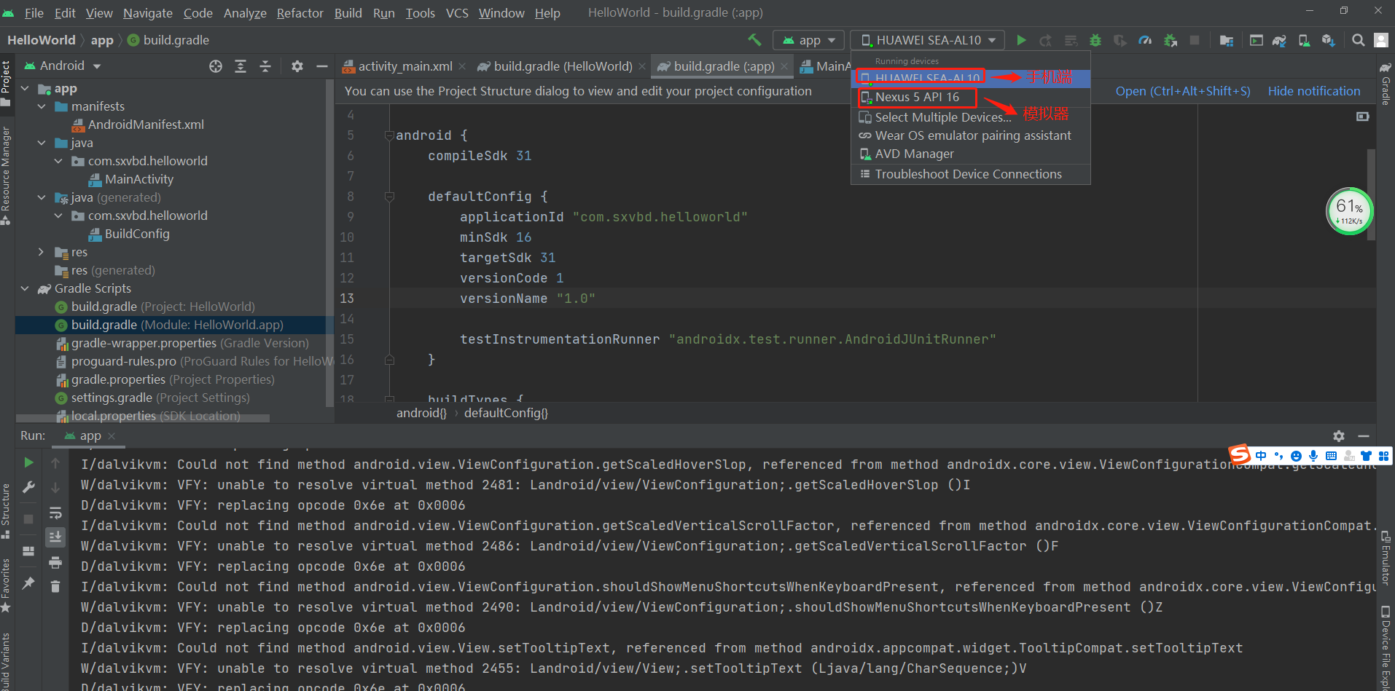The image size is (1395, 691).
Task: Click the wrench icon in Run panel
Action: click(x=28, y=487)
